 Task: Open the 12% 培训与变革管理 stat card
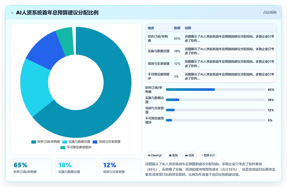click(x=120, y=168)
